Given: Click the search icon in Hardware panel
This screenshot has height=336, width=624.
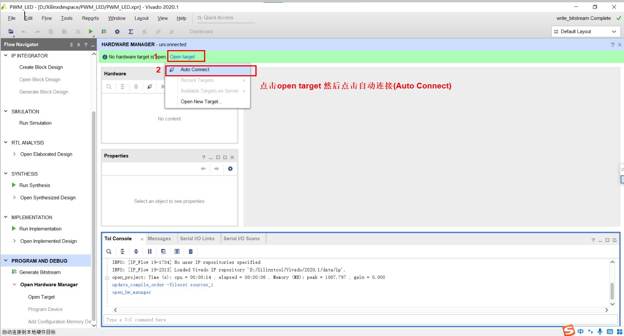Looking at the screenshot, I should coord(109,87).
